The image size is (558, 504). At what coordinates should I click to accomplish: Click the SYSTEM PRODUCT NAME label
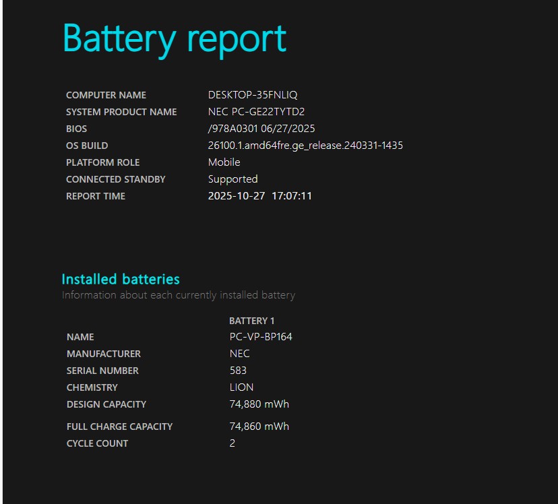[x=121, y=112]
